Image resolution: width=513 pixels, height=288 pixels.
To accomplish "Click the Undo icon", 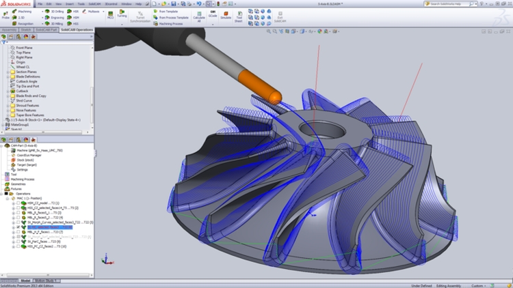I will tap(198, 4).
